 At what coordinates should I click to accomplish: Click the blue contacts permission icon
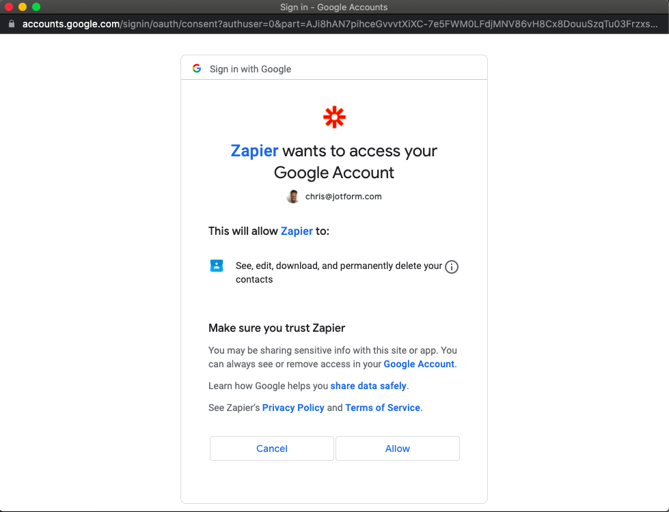(217, 266)
